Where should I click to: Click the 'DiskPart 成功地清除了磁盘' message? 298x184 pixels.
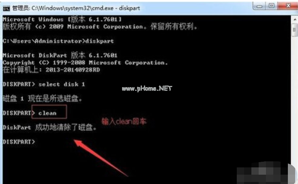click(x=50, y=127)
